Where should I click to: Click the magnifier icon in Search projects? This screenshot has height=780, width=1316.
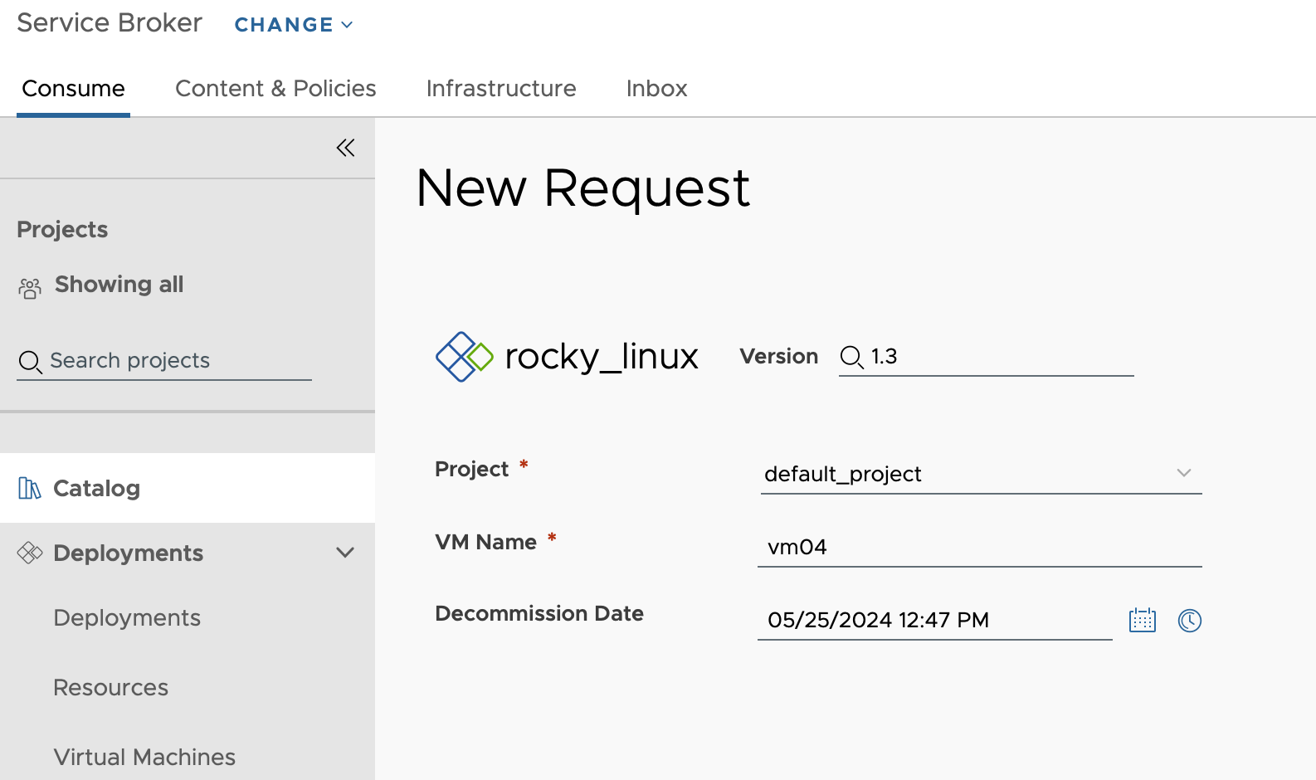click(31, 362)
